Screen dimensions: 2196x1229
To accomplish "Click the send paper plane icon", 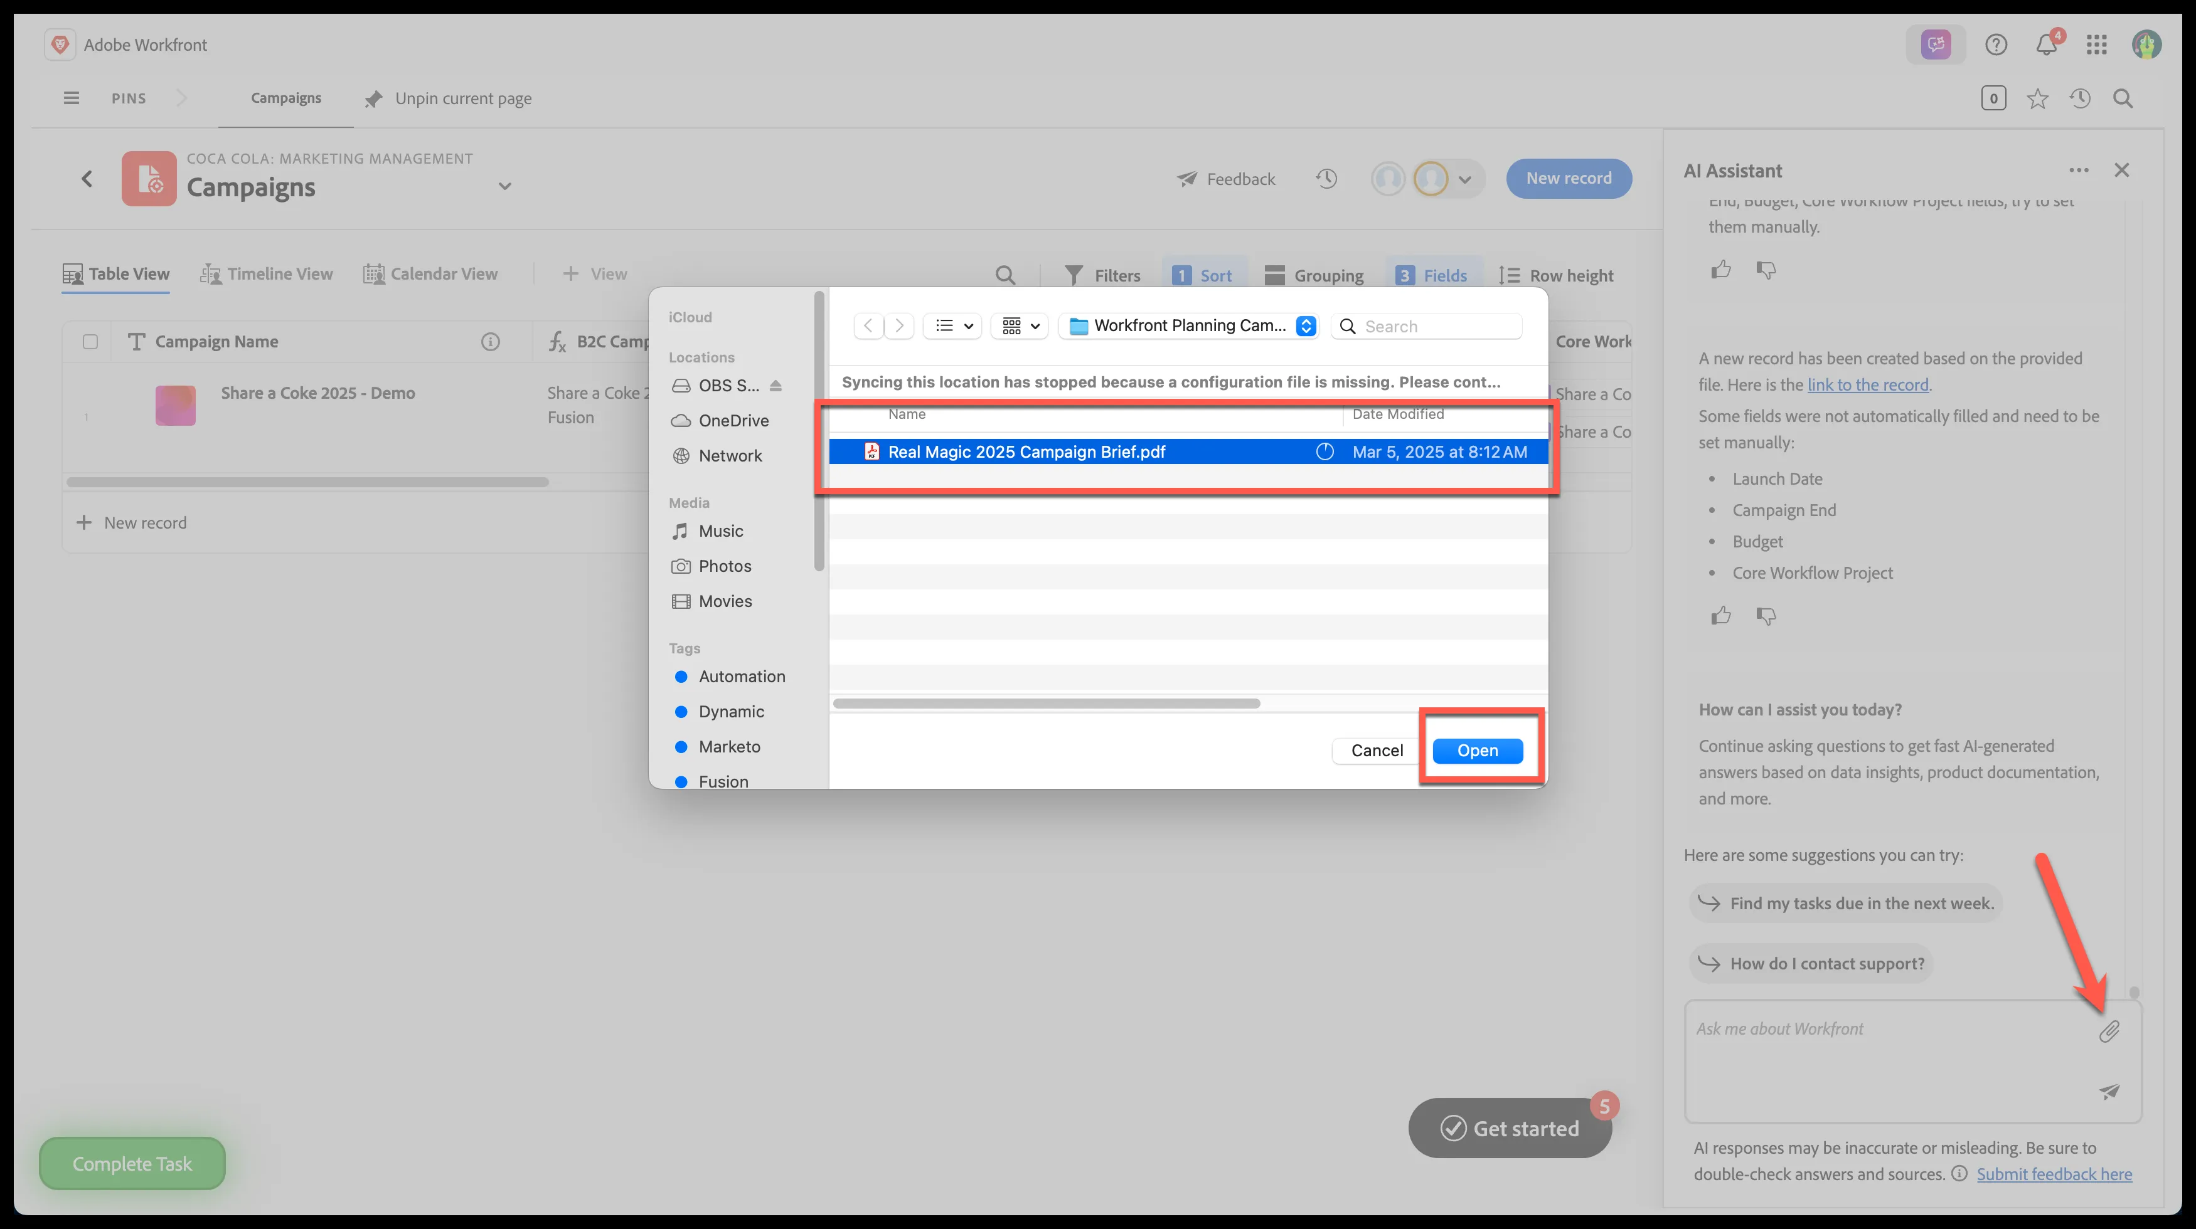I will pyautogui.click(x=2109, y=1091).
